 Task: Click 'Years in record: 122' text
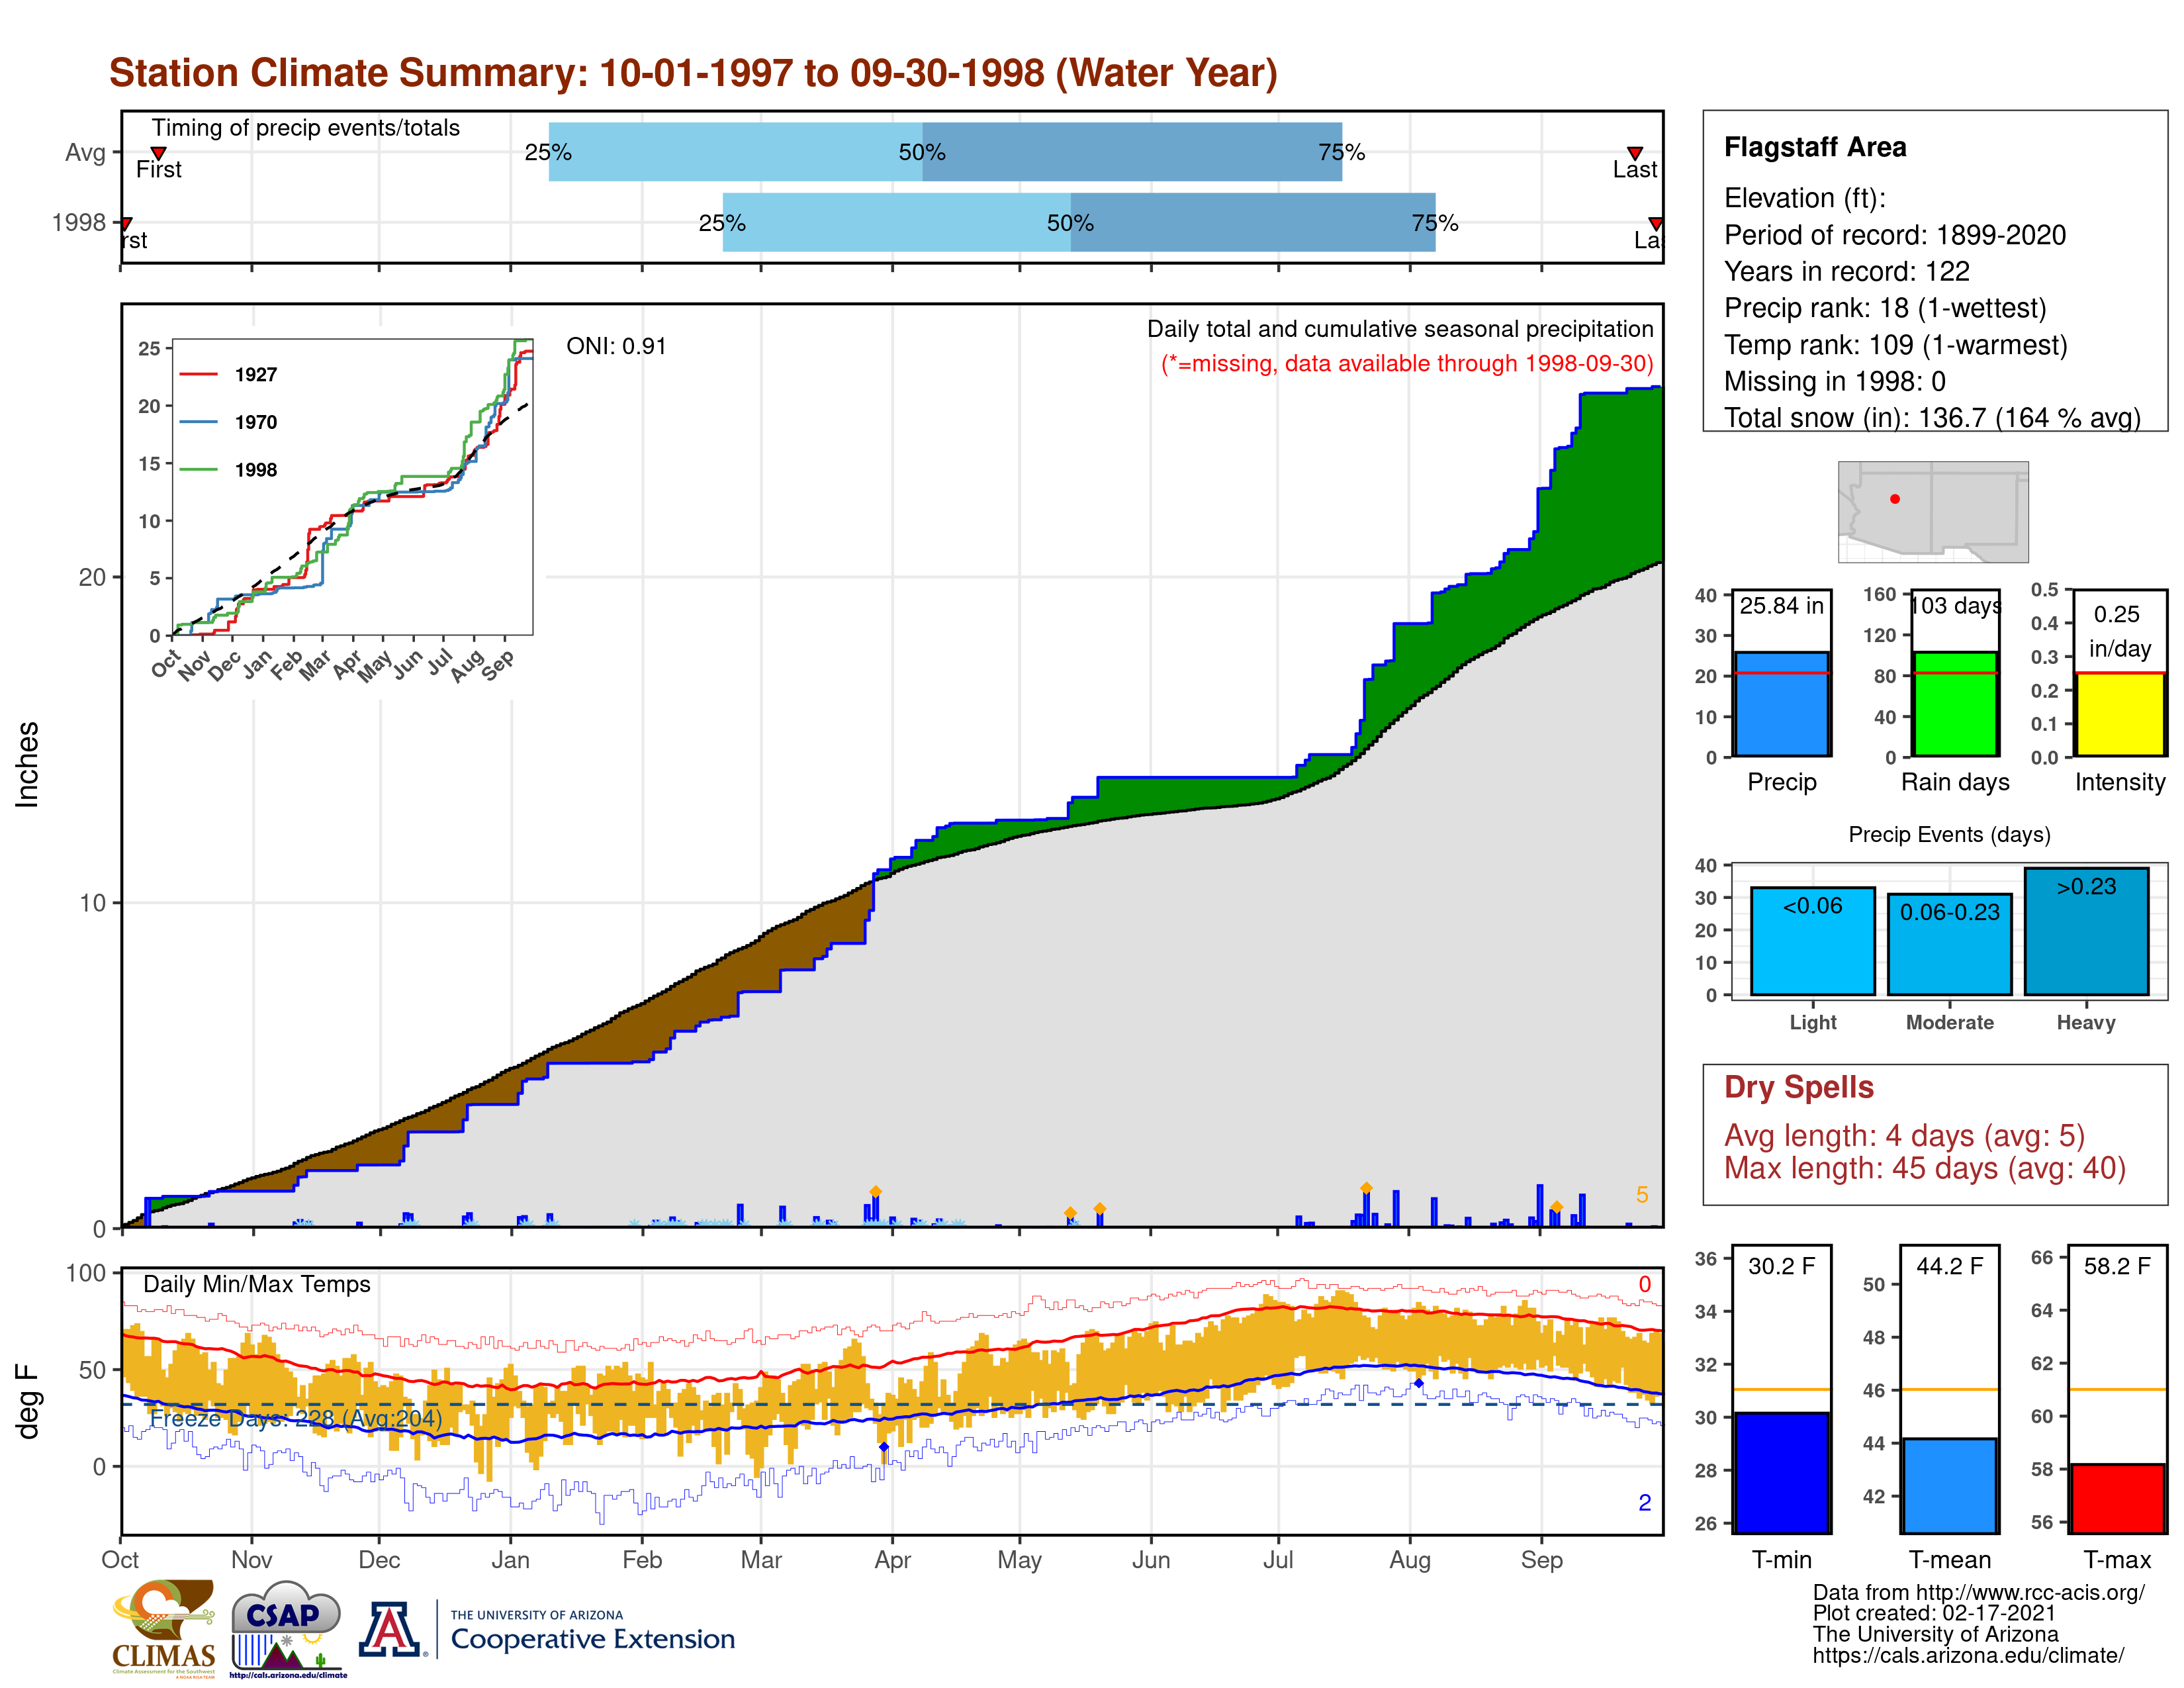(1846, 271)
